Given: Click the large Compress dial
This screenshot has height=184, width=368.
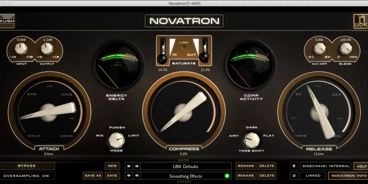Looking at the screenshot, I should (184, 113).
